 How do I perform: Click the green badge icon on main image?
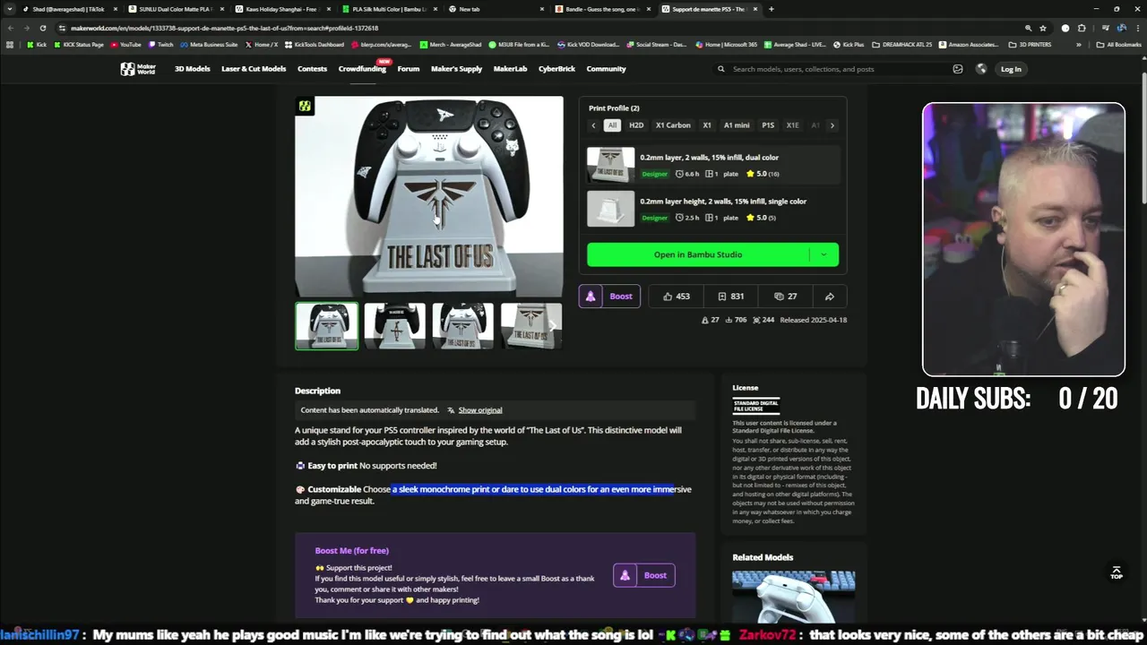pos(305,107)
